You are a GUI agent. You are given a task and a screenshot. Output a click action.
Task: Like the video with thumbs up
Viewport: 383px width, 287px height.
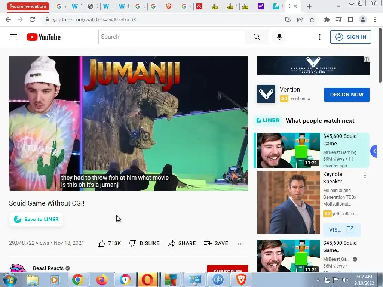[x=109, y=243]
